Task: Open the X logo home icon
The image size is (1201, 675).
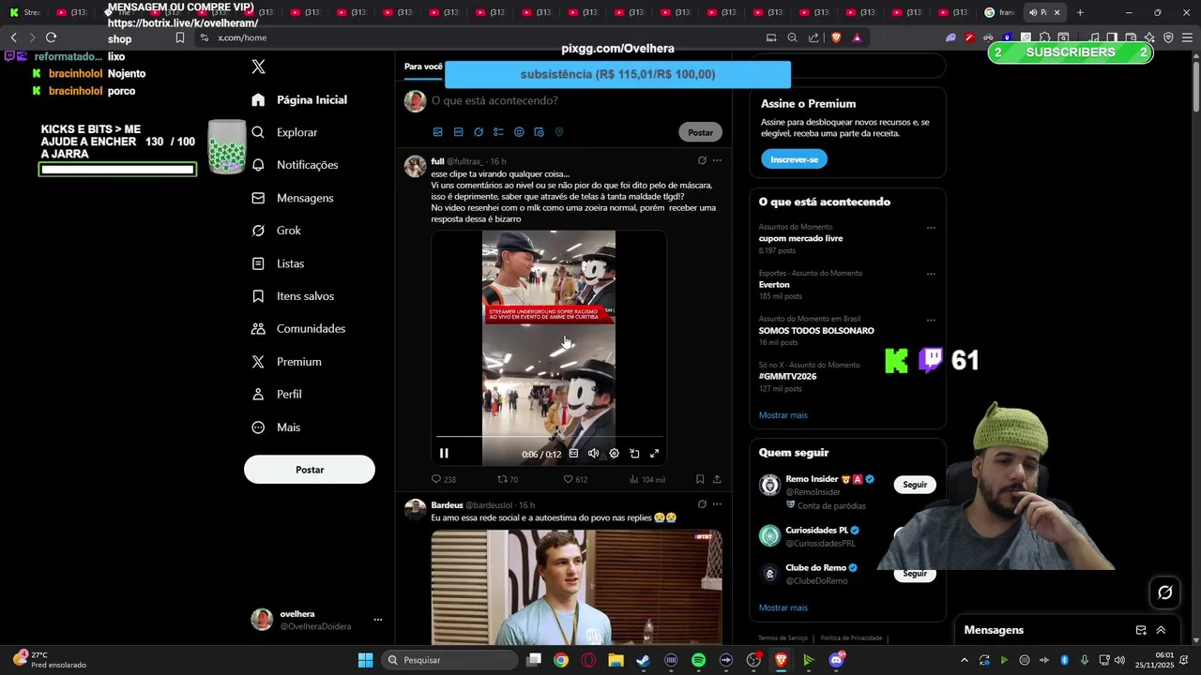Action: point(259,67)
